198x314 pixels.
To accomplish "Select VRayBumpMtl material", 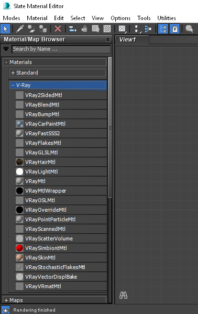I will [x=61, y=114].
